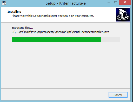This screenshot has width=133, height=102.
Task: Click the empty gray area below progress bar
Action: point(66,65)
